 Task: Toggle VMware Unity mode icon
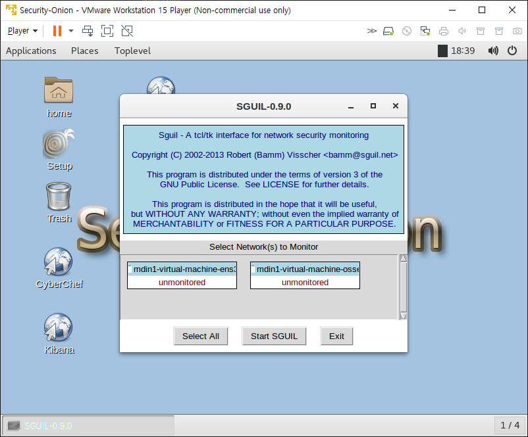[127, 31]
